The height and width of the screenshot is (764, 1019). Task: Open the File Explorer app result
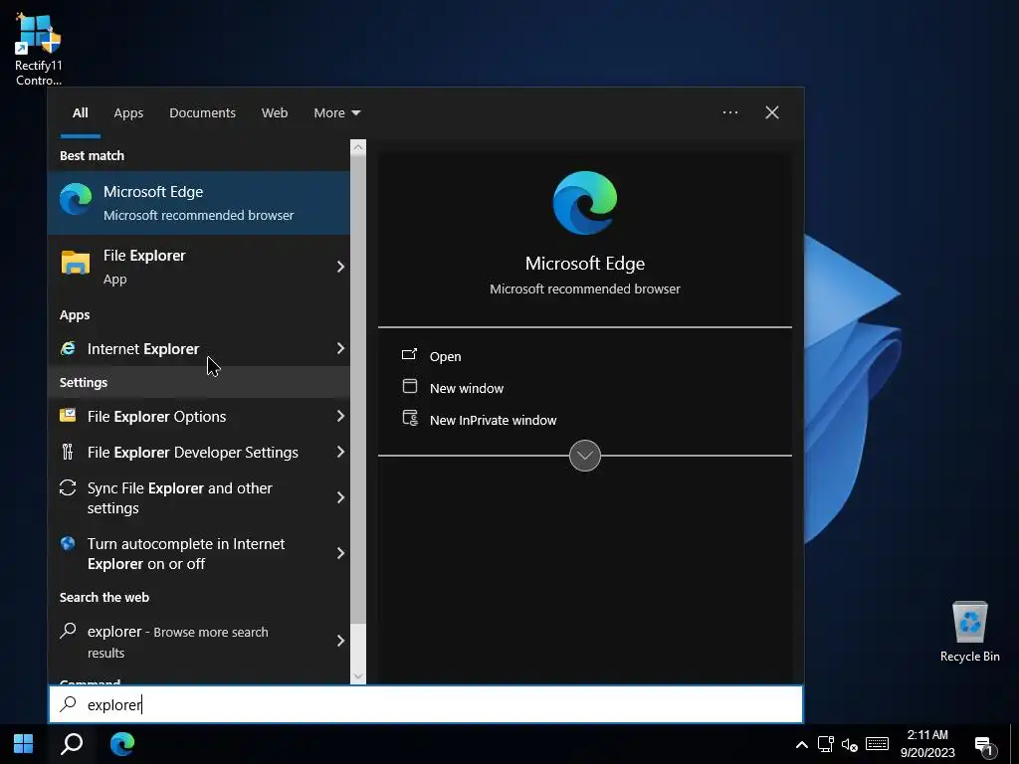(x=199, y=267)
